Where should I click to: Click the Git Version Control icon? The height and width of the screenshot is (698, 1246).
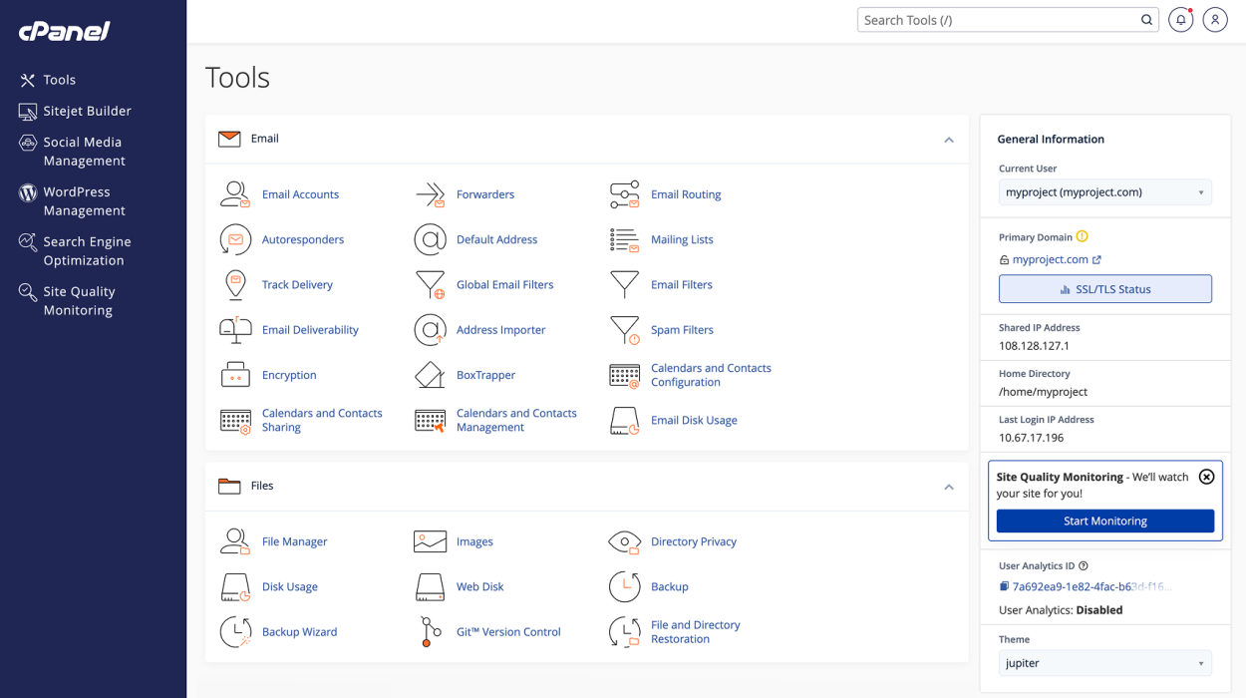(430, 632)
